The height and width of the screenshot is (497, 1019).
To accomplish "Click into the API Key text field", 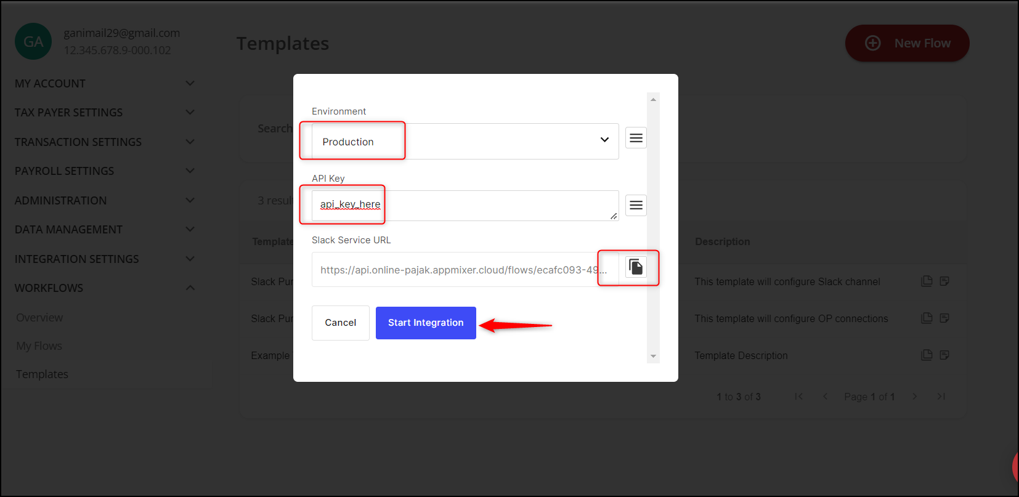I will (465, 205).
